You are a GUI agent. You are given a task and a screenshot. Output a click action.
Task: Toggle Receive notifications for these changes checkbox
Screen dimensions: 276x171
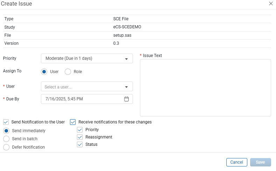click(x=73, y=122)
